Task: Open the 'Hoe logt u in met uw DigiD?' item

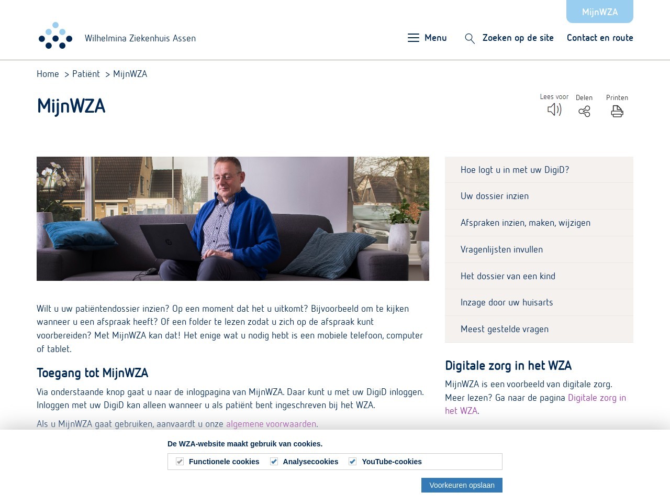Action: pos(539,170)
